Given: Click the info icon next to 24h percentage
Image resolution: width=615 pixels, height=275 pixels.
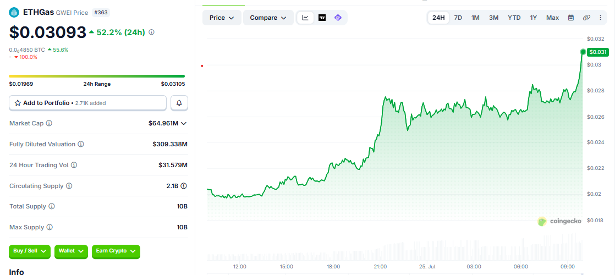Looking at the screenshot, I should [152, 32].
